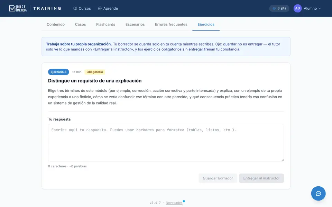Click the bold text Trabaja sobre tu propia organización

click(79, 44)
